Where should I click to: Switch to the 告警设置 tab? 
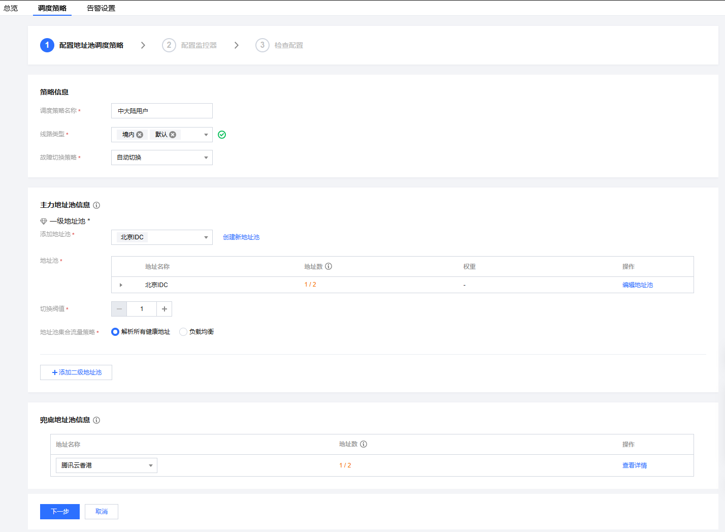tap(101, 8)
